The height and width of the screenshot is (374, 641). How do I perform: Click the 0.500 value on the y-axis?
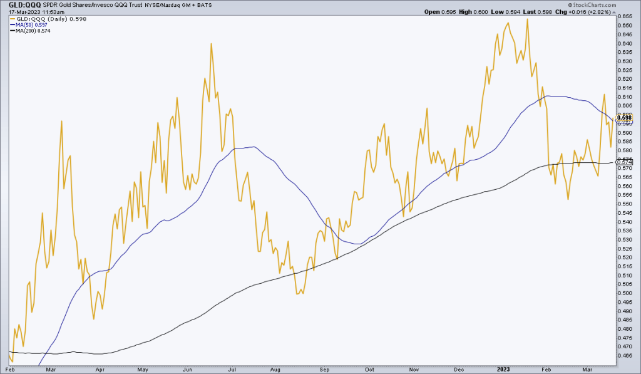(x=625, y=293)
